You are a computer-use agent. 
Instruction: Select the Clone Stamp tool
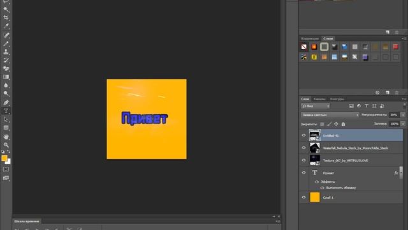point(6,52)
